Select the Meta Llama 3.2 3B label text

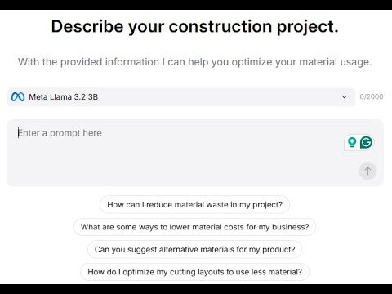tap(63, 97)
